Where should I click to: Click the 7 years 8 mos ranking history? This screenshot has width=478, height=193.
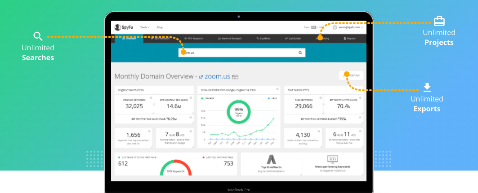[174, 134]
